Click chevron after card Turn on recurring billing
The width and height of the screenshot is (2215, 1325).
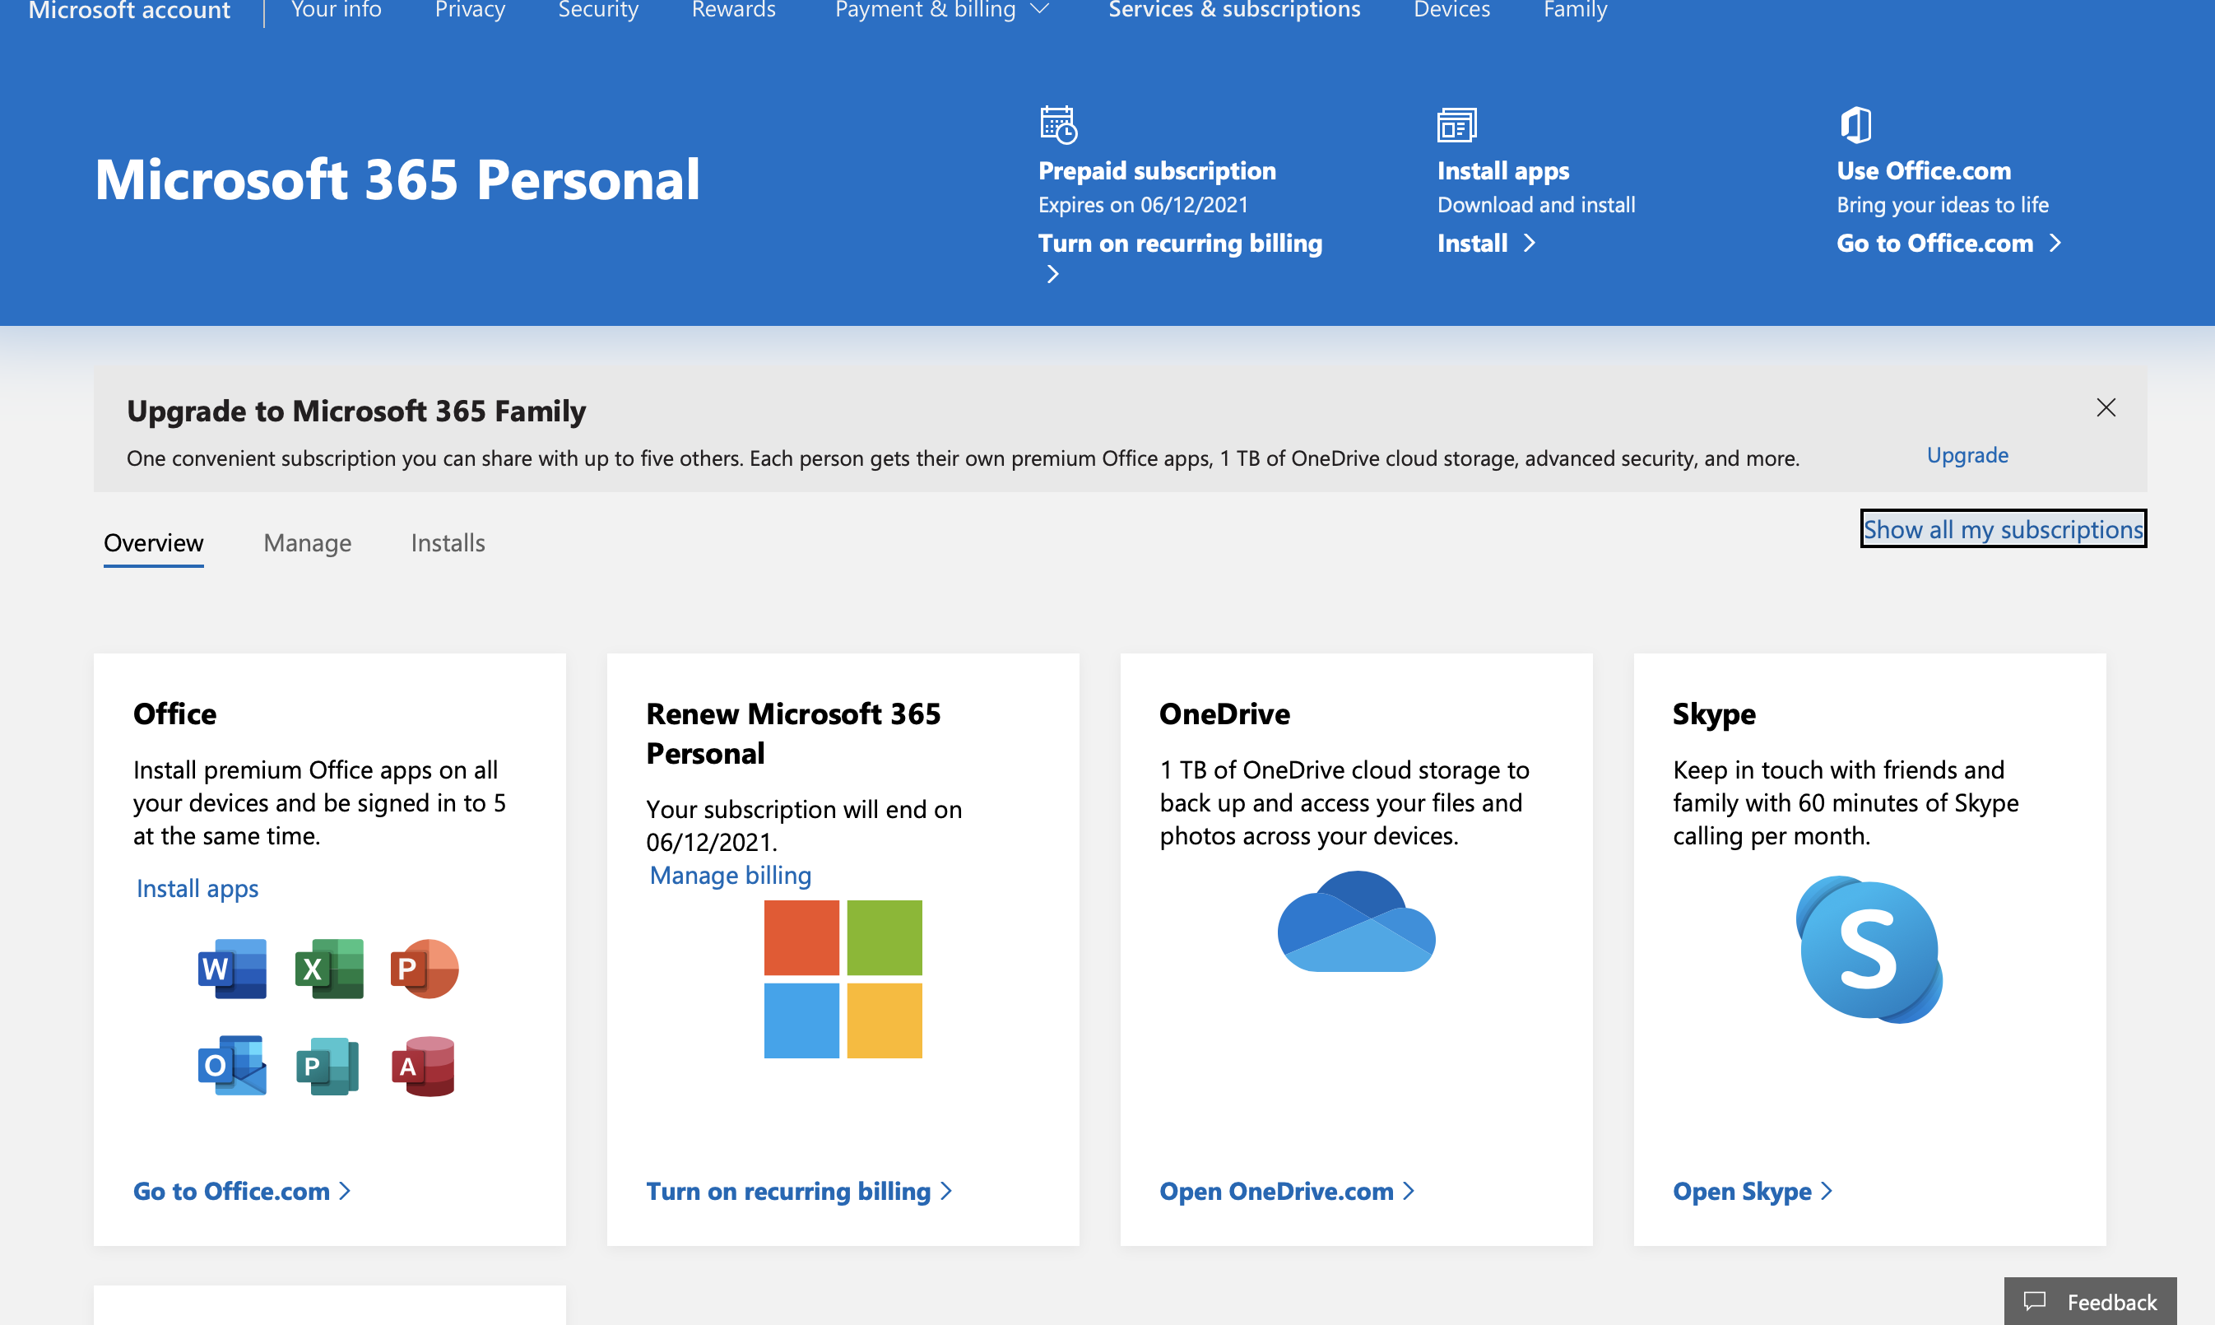tap(946, 1191)
